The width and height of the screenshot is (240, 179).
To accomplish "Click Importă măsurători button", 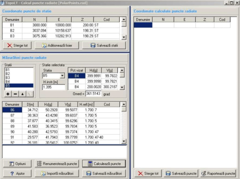I will pyautogui.click(x=57, y=173).
